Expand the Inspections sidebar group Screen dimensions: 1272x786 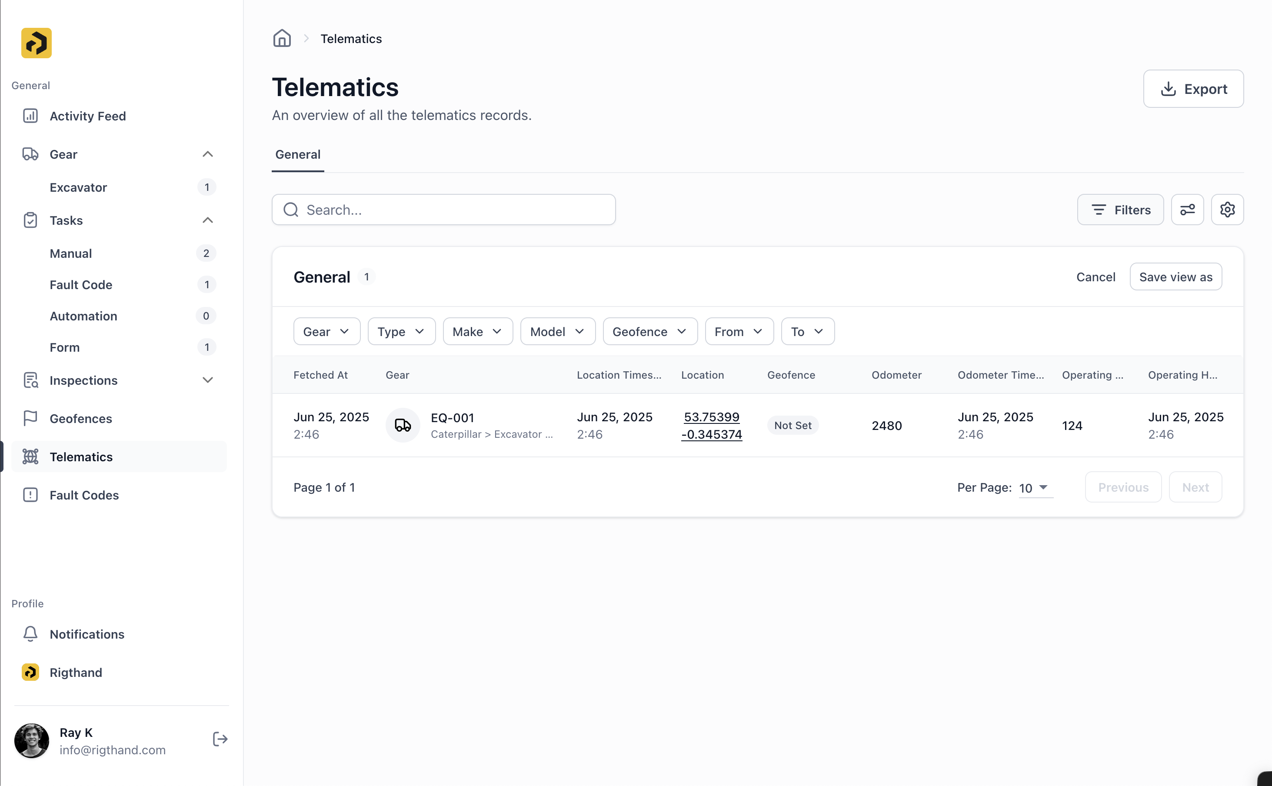207,380
